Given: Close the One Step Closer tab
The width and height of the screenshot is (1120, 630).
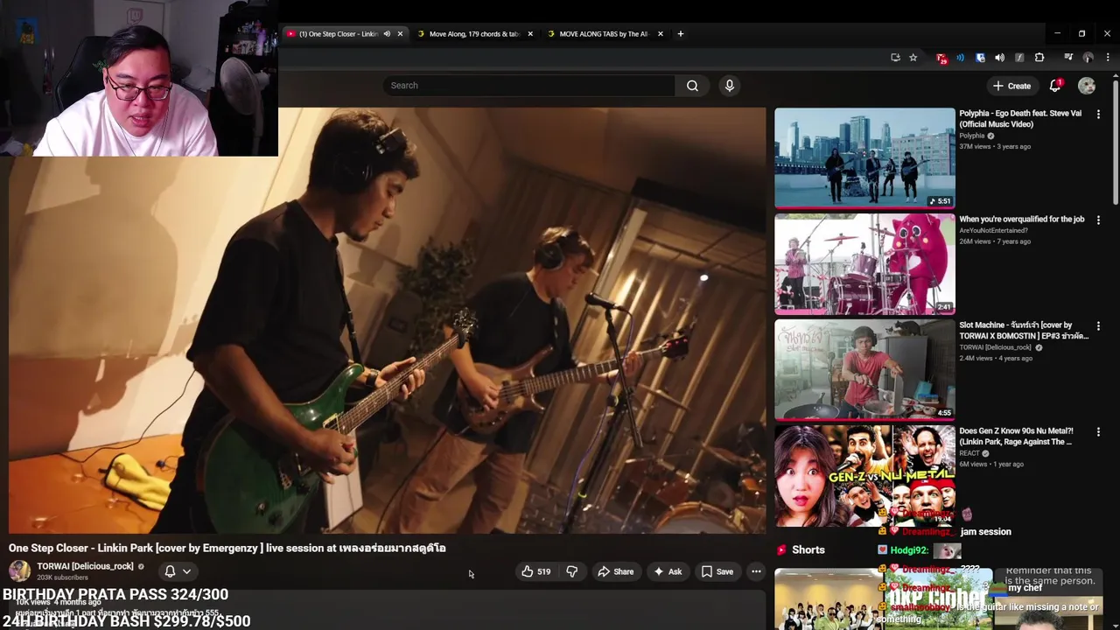Looking at the screenshot, I should coord(401,34).
